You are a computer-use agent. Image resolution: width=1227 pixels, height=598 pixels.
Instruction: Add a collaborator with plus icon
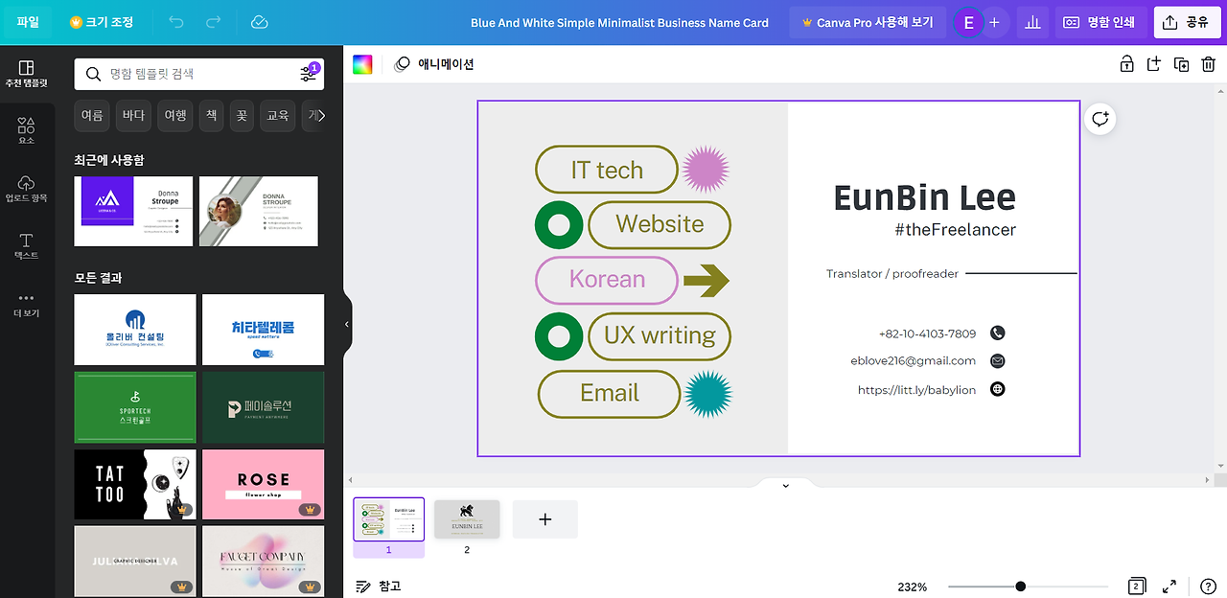(x=994, y=22)
